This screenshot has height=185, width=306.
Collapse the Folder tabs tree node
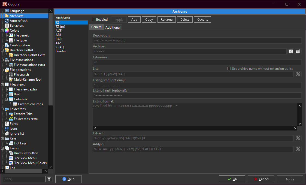point(2,109)
